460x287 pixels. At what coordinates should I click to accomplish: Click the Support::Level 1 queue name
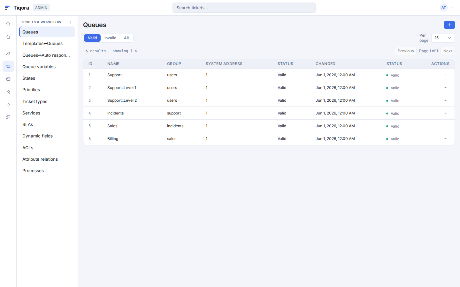122,88
